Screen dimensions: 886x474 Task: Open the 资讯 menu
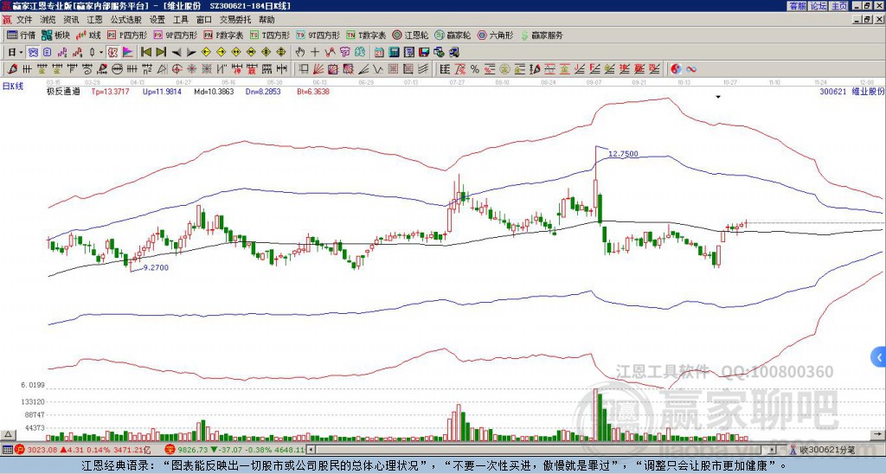pyautogui.click(x=71, y=20)
